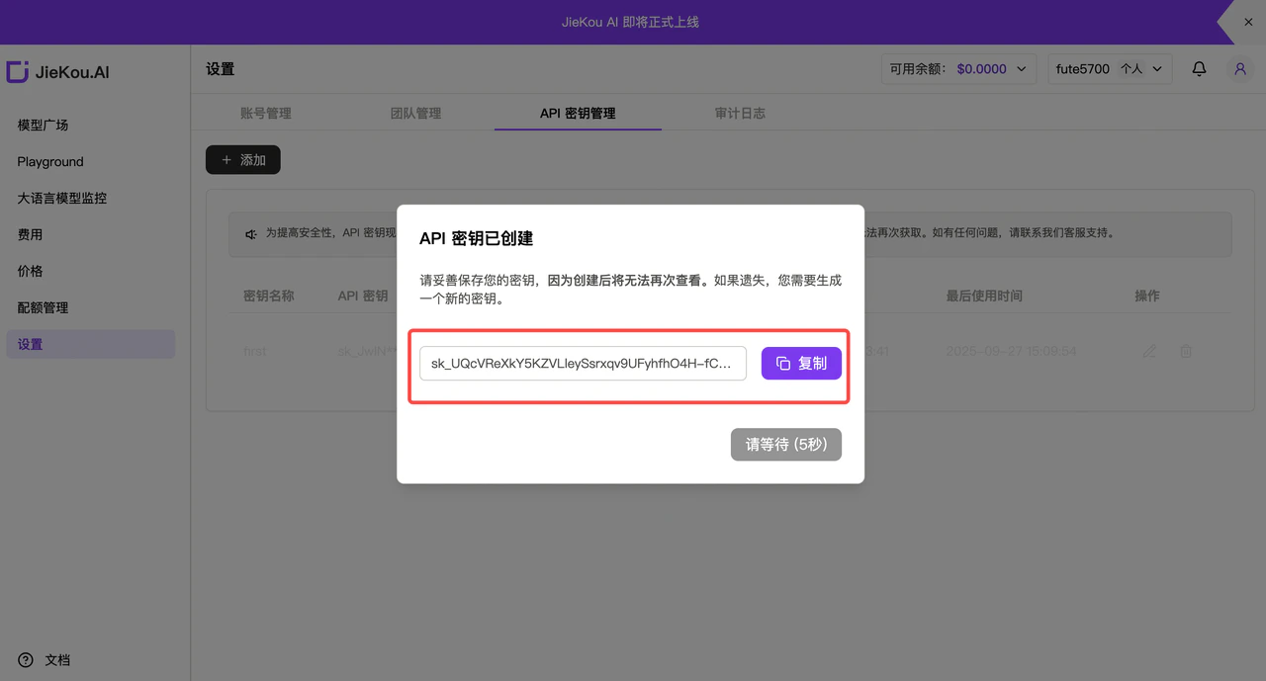The width and height of the screenshot is (1266, 681).
Task: Click the notification bell icon
Action: click(1199, 69)
